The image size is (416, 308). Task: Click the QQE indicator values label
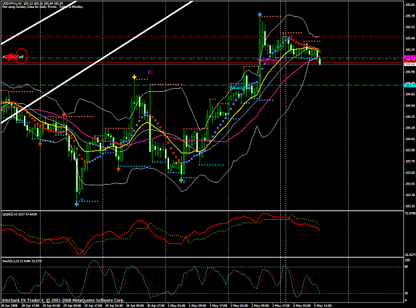19,214
